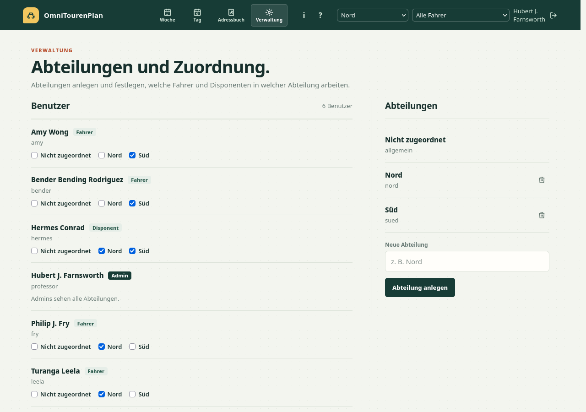The image size is (586, 412).
Task: Click 'Admins sehen alle Abteilungen.' note
Action: pos(75,298)
